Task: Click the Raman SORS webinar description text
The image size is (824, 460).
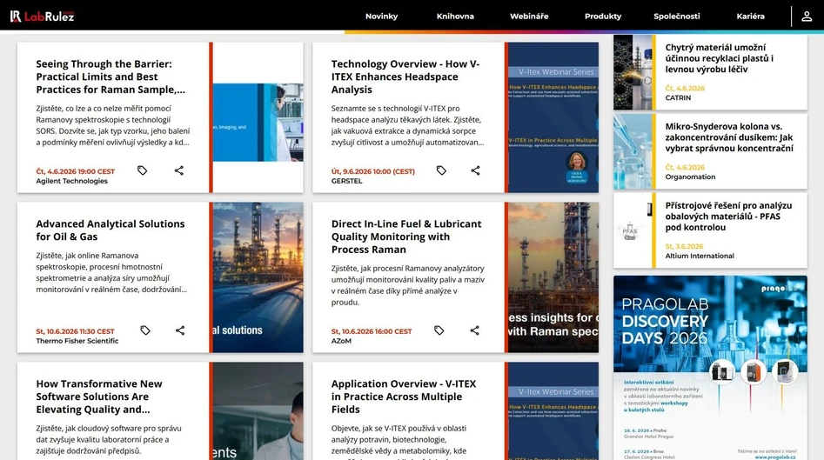Action: pos(113,125)
